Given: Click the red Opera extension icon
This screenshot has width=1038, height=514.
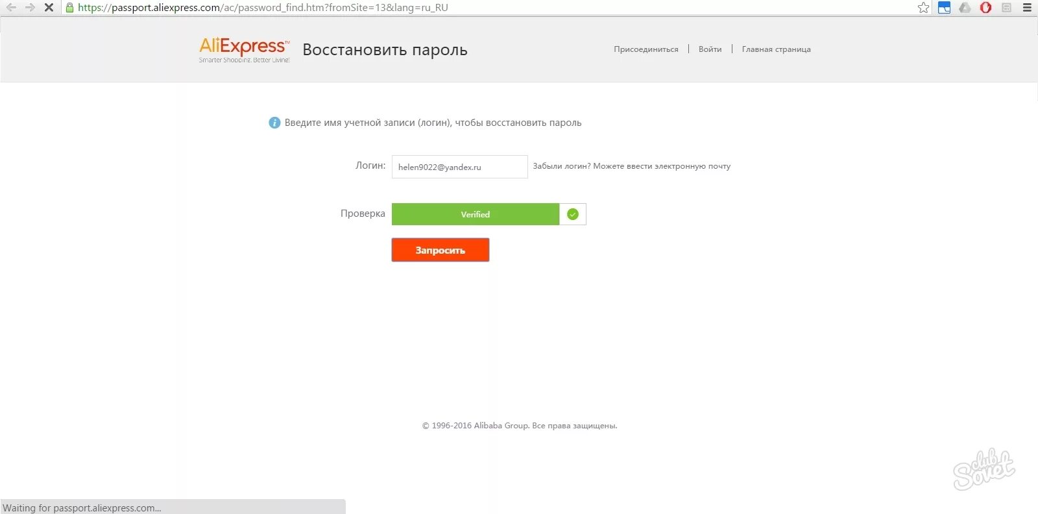Looking at the screenshot, I should coord(986,8).
